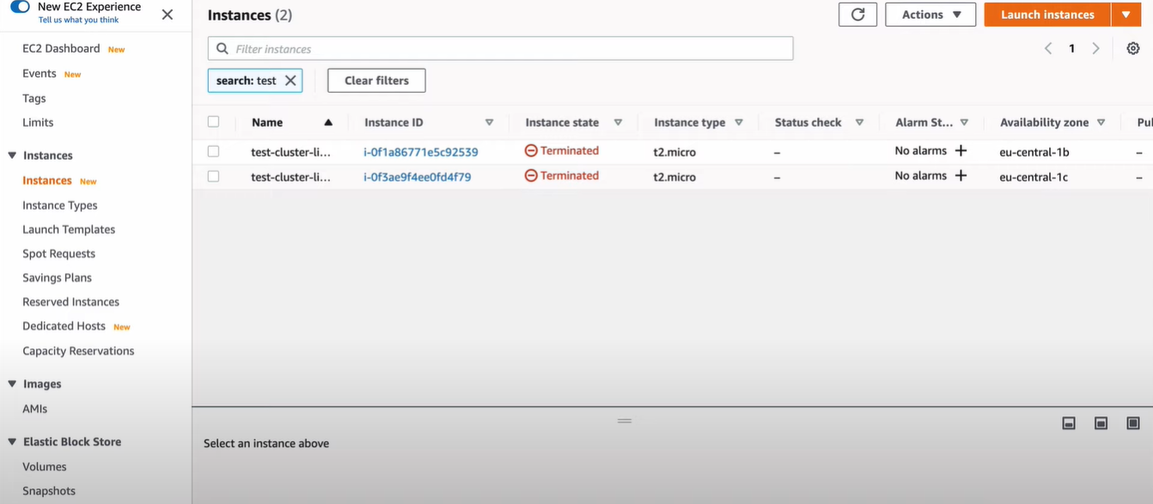The image size is (1153, 504).
Task: Open Launch Templates in sidebar
Action: point(69,229)
